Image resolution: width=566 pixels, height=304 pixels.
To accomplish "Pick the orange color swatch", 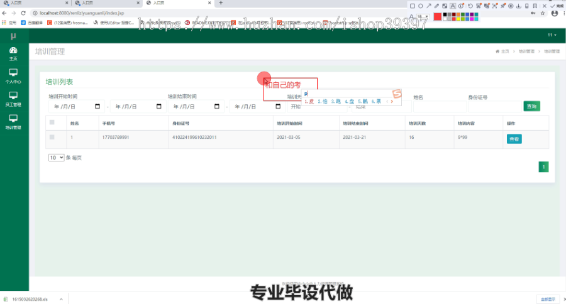I will click(458, 15).
